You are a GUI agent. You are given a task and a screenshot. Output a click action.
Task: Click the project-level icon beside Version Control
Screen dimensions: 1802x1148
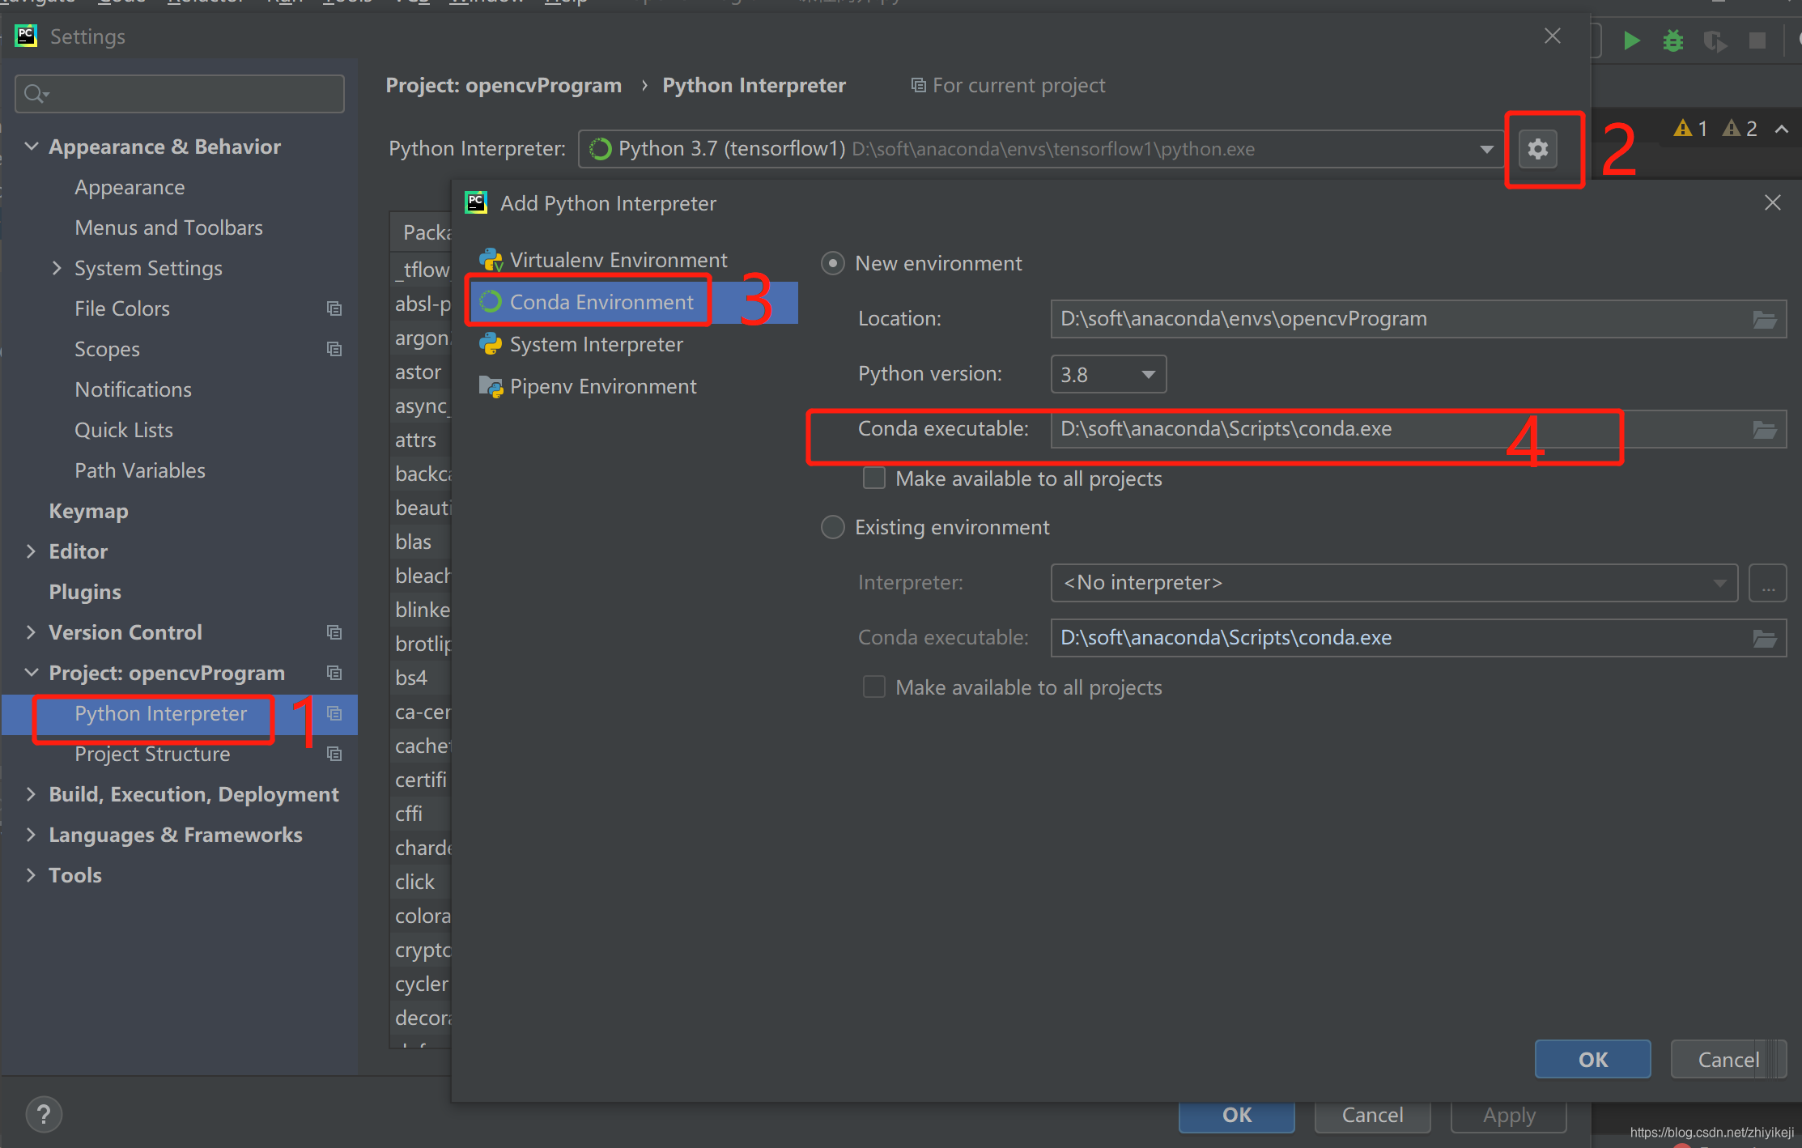tap(334, 632)
